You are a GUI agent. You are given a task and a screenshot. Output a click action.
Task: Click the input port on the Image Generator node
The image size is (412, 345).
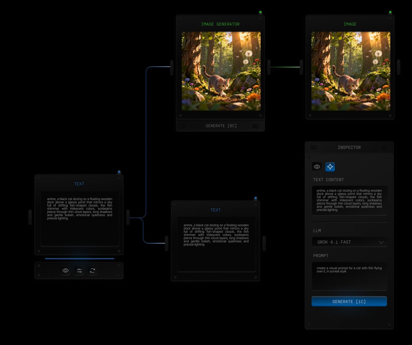pos(171,68)
